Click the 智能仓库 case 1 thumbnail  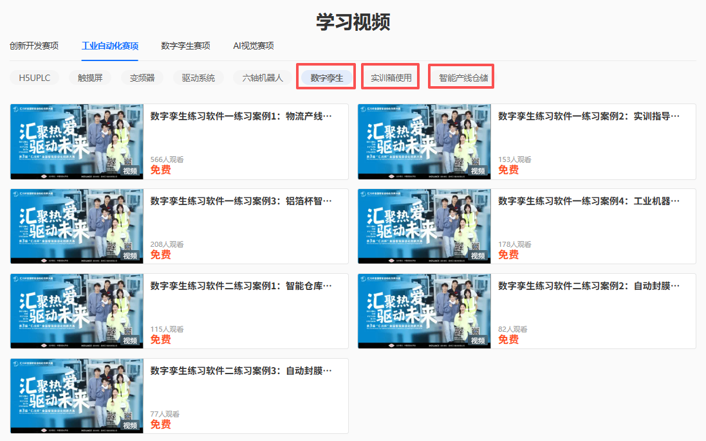coord(76,310)
